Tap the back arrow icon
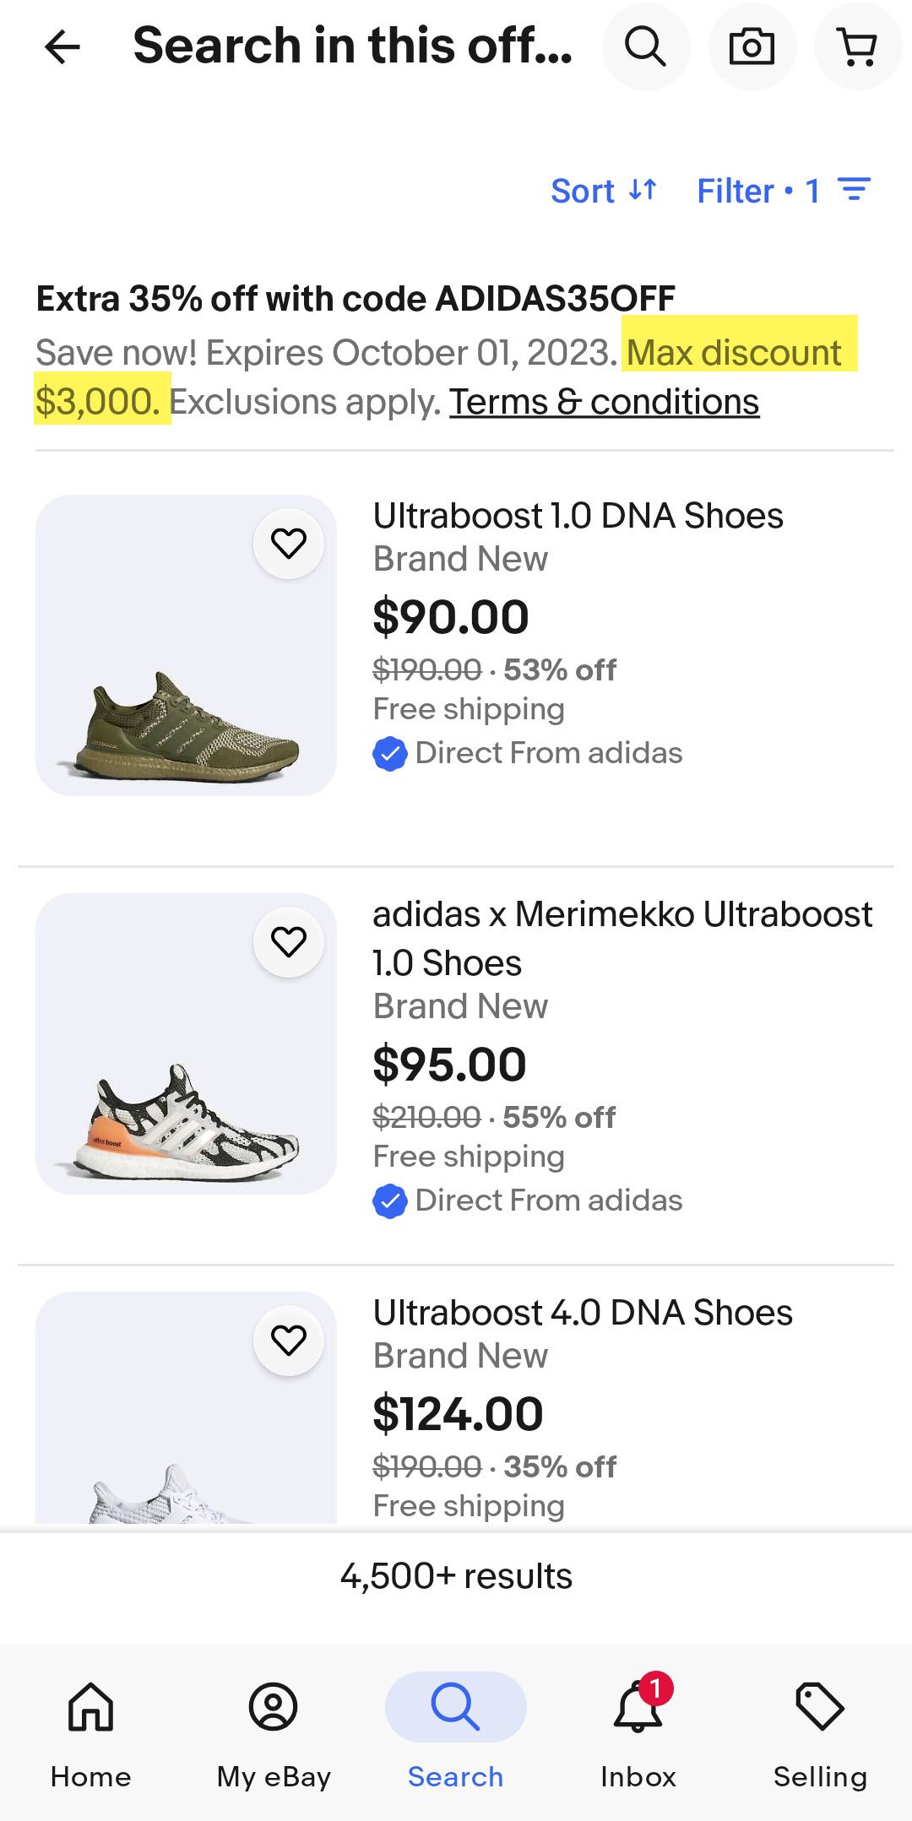Screen dimensions: 912x1821 pyautogui.click(x=62, y=46)
